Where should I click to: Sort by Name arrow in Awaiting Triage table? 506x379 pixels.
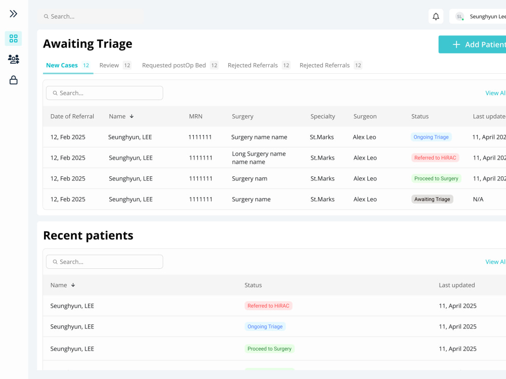click(x=132, y=116)
